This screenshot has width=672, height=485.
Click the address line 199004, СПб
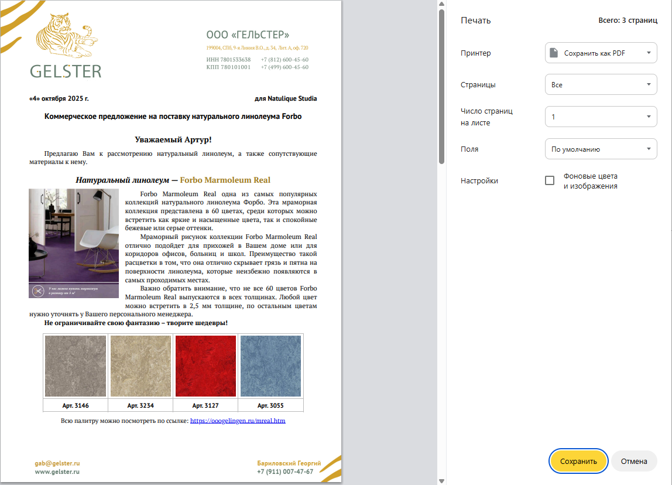click(x=257, y=48)
